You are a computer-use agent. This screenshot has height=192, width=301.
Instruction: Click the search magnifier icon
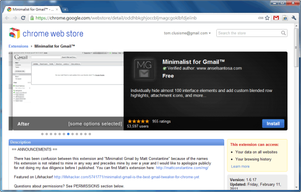pos(283,33)
